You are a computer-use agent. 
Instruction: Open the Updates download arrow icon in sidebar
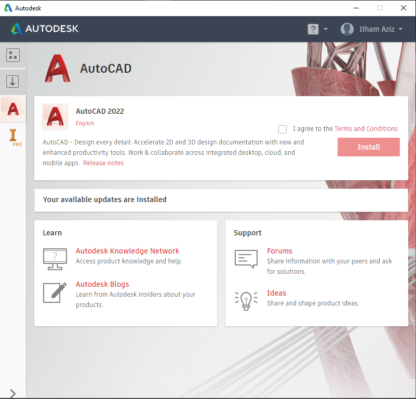(13, 81)
